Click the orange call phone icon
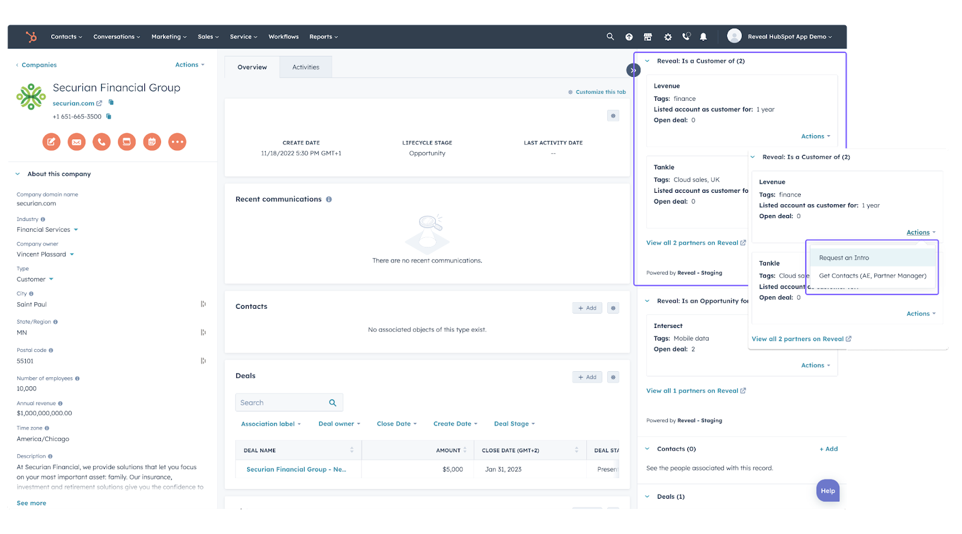Screen dimensions: 962x534 point(102,142)
